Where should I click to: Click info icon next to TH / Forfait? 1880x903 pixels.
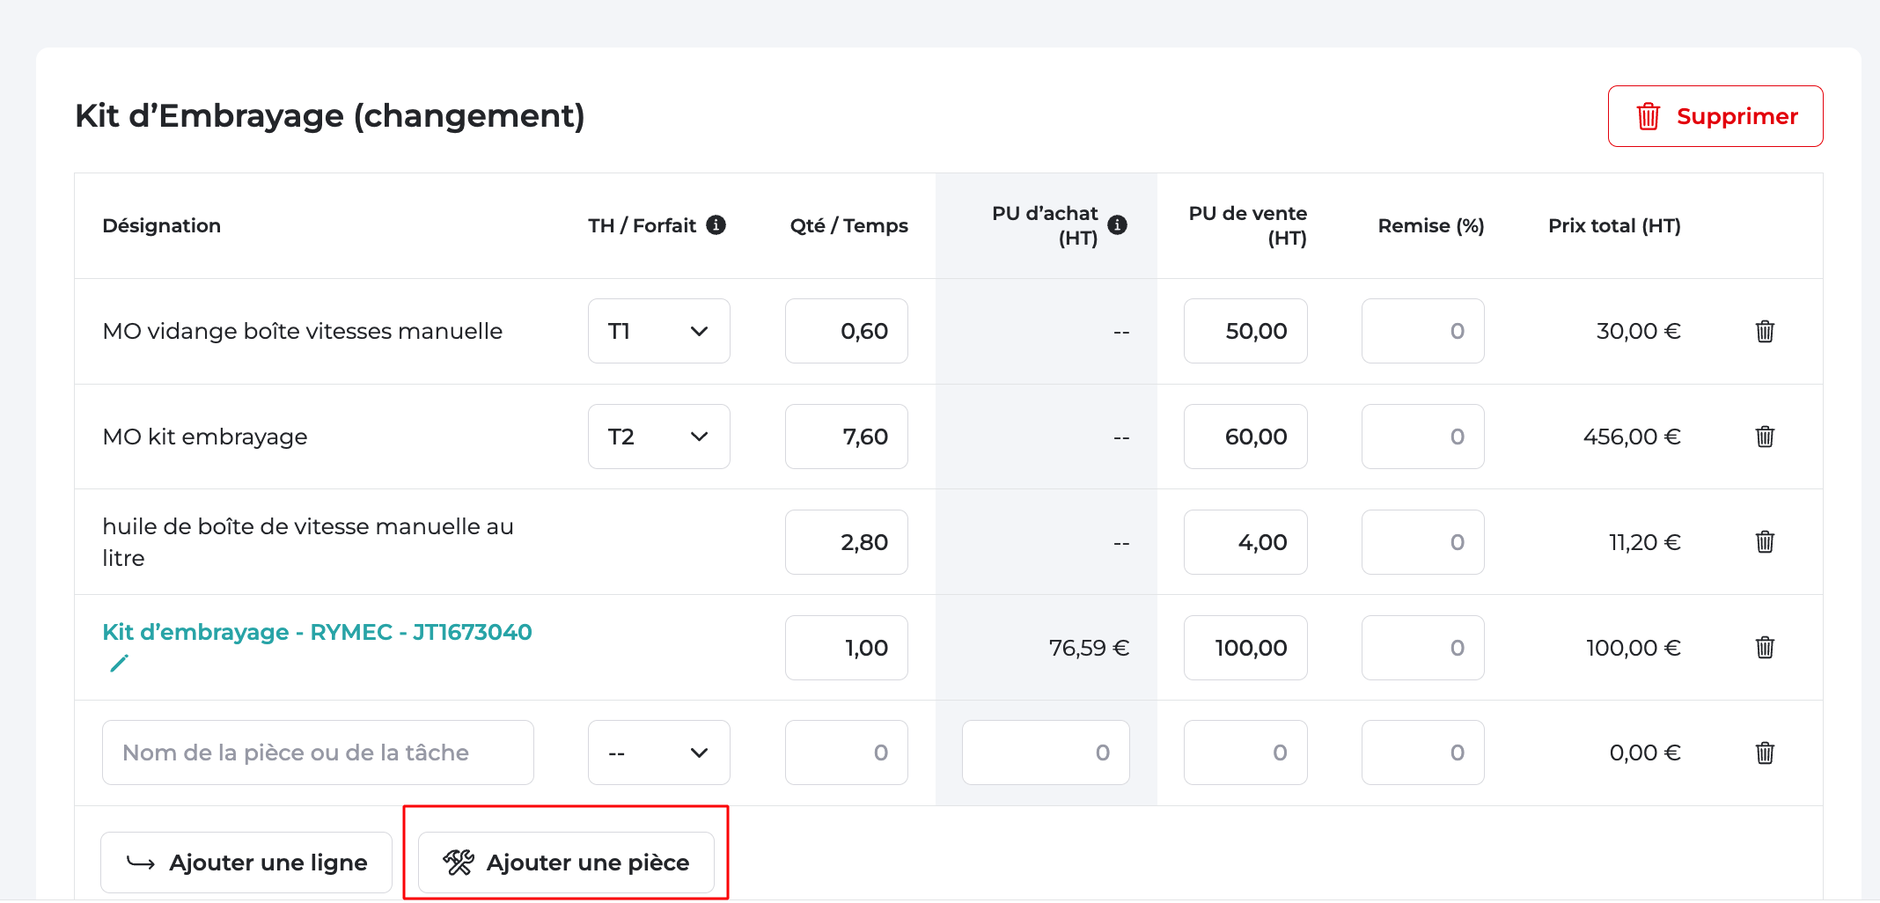pyautogui.click(x=716, y=225)
